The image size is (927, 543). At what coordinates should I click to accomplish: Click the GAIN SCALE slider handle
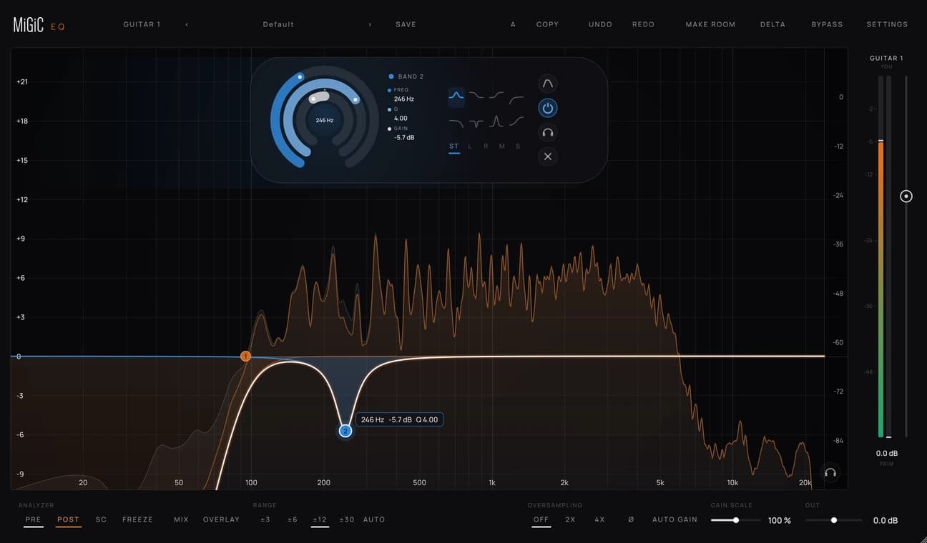tap(735, 520)
